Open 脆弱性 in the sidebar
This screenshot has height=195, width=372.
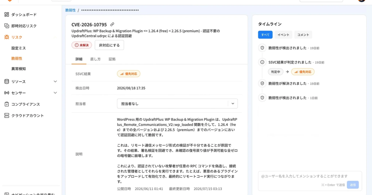tap(17, 58)
